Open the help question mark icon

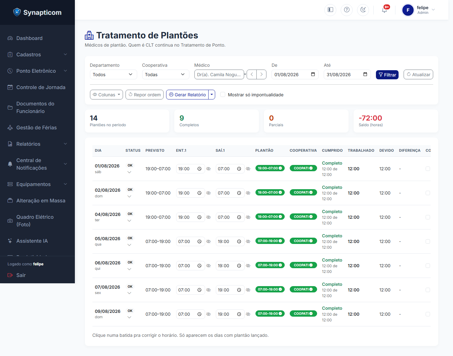[347, 10]
